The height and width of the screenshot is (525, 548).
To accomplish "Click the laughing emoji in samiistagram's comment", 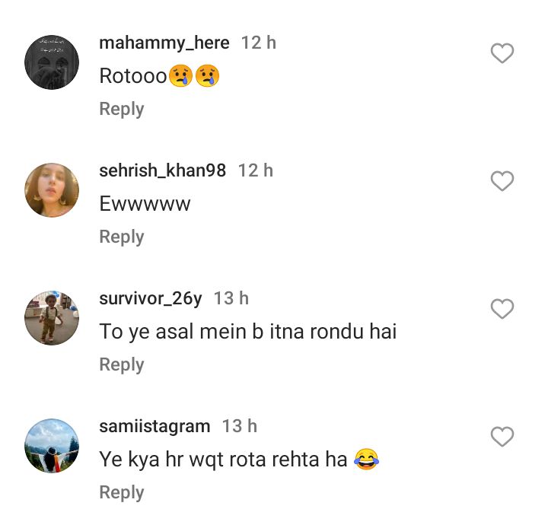I will [367, 460].
